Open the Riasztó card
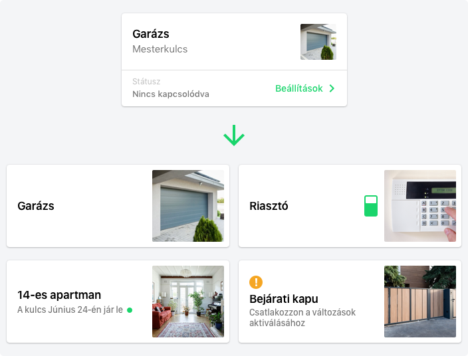468x356 pixels. [x=350, y=206]
